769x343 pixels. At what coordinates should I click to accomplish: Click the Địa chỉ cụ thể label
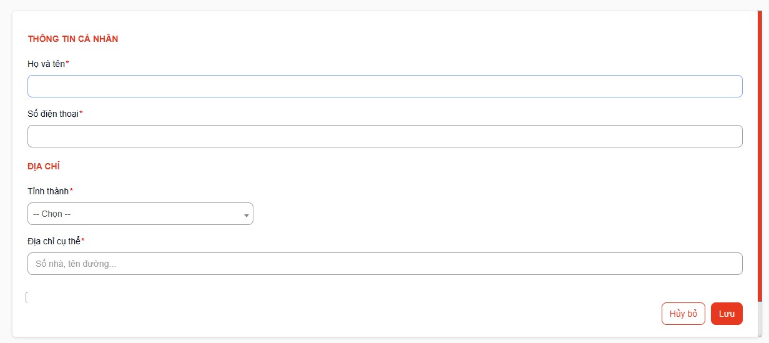click(x=54, y=241)
